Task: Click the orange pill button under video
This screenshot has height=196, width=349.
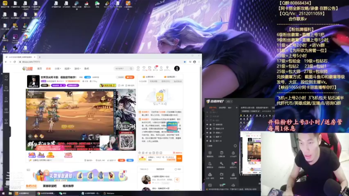Action: point(122,160)
